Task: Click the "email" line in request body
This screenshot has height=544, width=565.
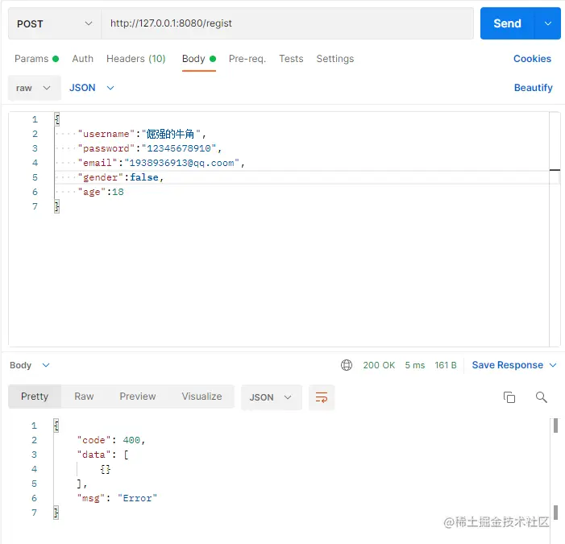Action: 161,163
